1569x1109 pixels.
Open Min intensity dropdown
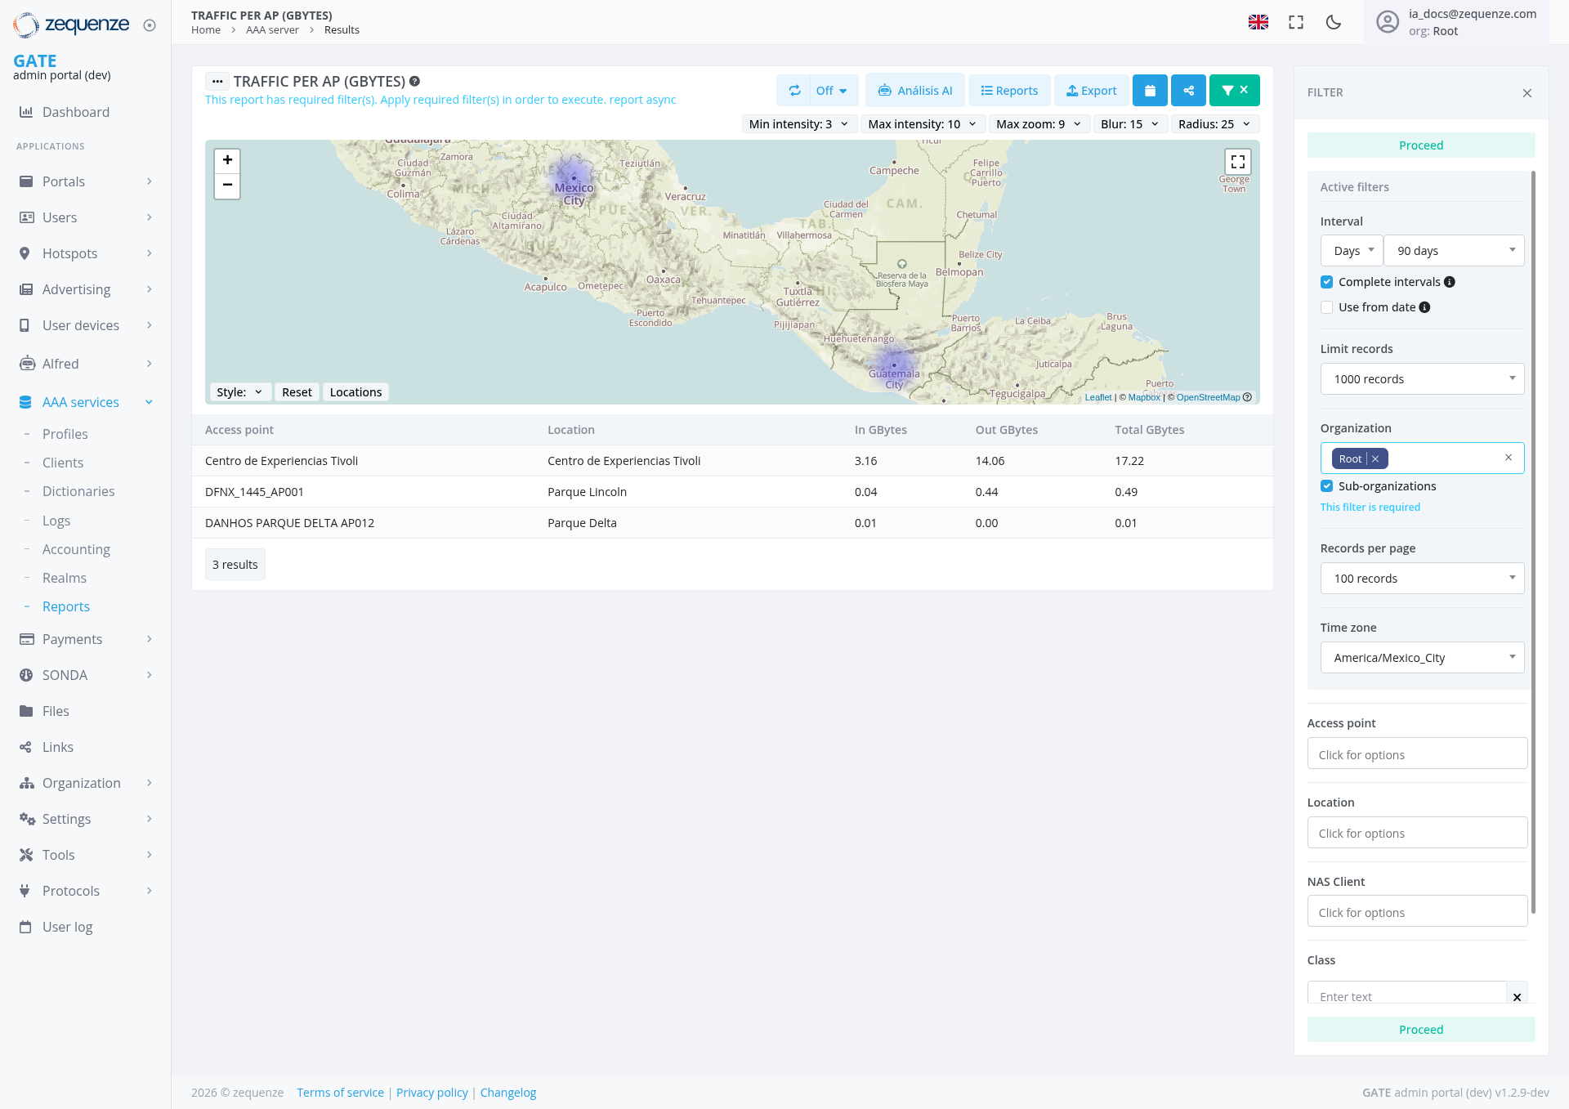pyautogui.click(x=799, y=124)
